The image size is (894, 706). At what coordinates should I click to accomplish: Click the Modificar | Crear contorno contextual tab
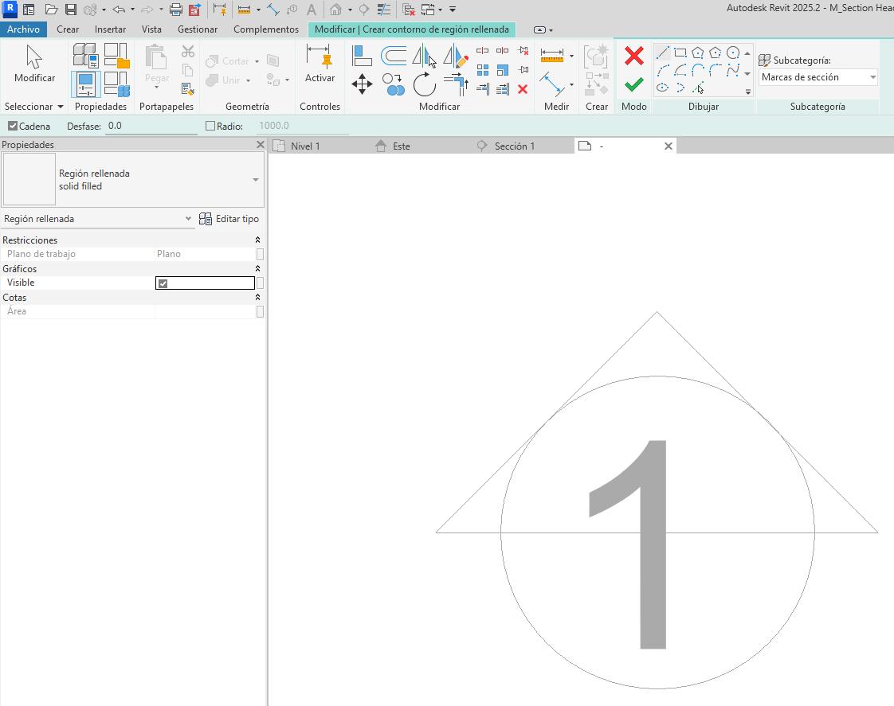click(412, 29)
